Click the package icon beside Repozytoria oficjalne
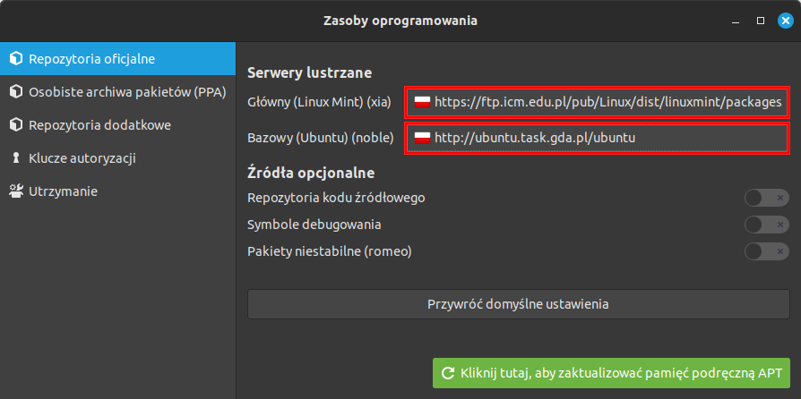The width and height of the screenshot is (801, 399). click(16, 59)
